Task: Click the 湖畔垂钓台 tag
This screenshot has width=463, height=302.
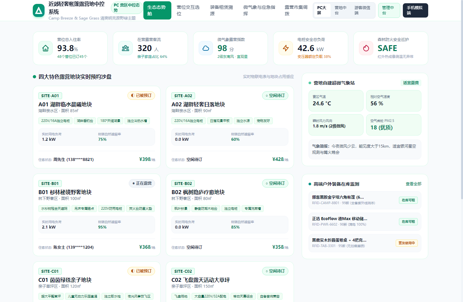Action: [85, 121]
